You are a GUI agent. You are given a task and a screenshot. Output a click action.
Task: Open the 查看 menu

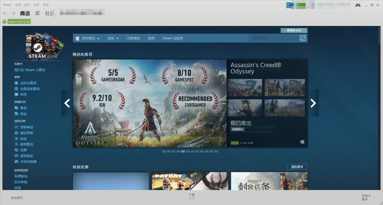(18, 5)
